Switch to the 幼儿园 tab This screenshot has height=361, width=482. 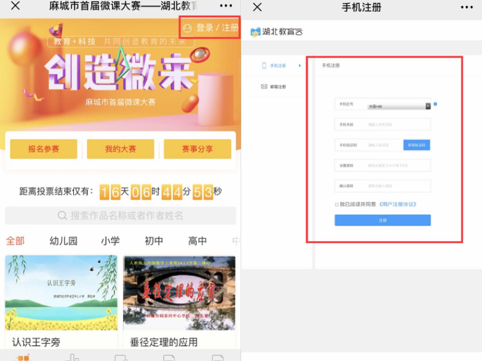64,241
